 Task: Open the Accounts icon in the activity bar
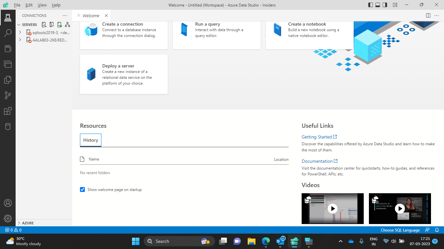click(x=8, y=203)
